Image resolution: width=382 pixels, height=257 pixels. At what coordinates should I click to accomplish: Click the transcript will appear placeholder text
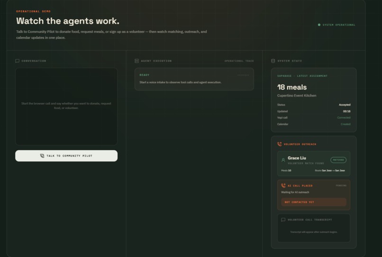coord(314,232)
